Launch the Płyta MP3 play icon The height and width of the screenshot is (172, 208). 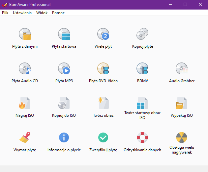[64, 68]
